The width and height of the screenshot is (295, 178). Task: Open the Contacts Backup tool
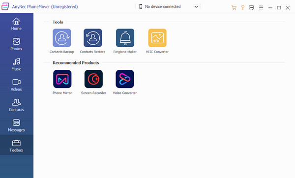(62, 38)
